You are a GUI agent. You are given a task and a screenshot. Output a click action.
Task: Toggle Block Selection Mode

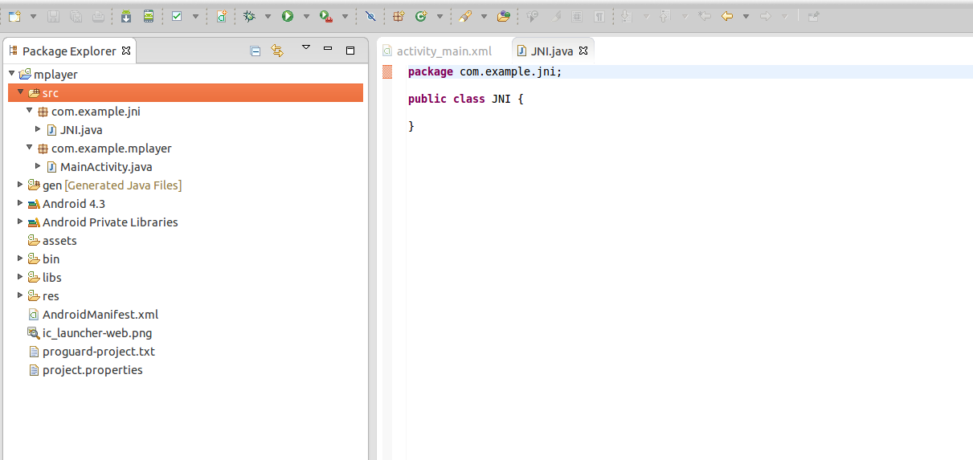pos(578,16)
